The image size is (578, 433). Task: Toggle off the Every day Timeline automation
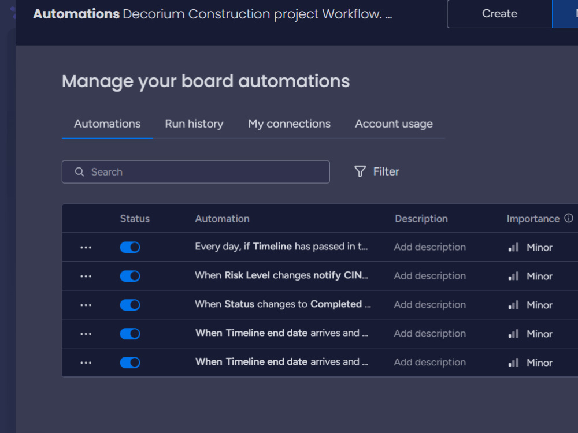[x=130, y=247]
